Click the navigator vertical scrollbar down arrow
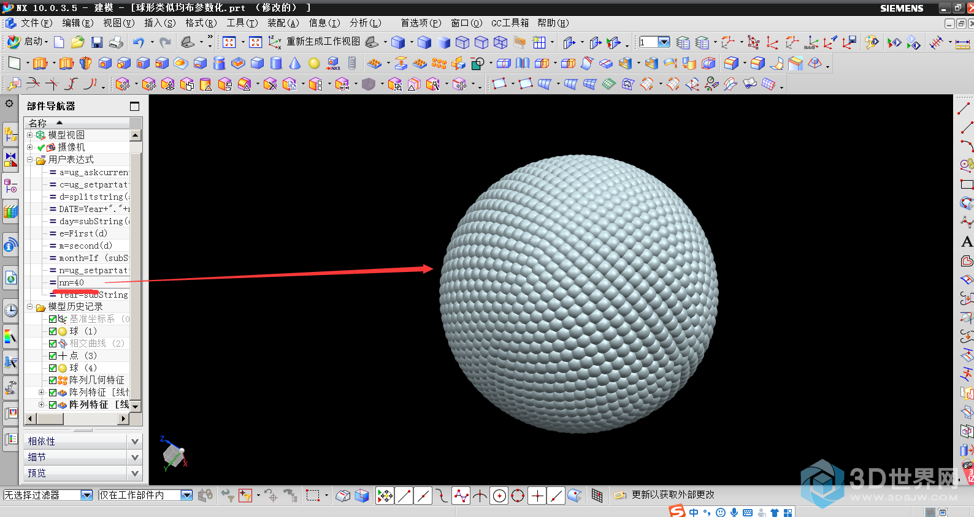Screen dimensions: 974x517 (136, 406)
